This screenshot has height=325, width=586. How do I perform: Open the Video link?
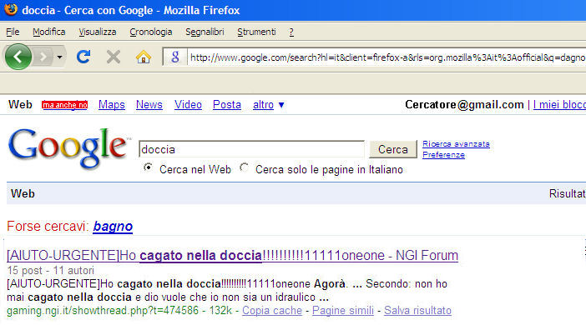(x=188, y=105)
